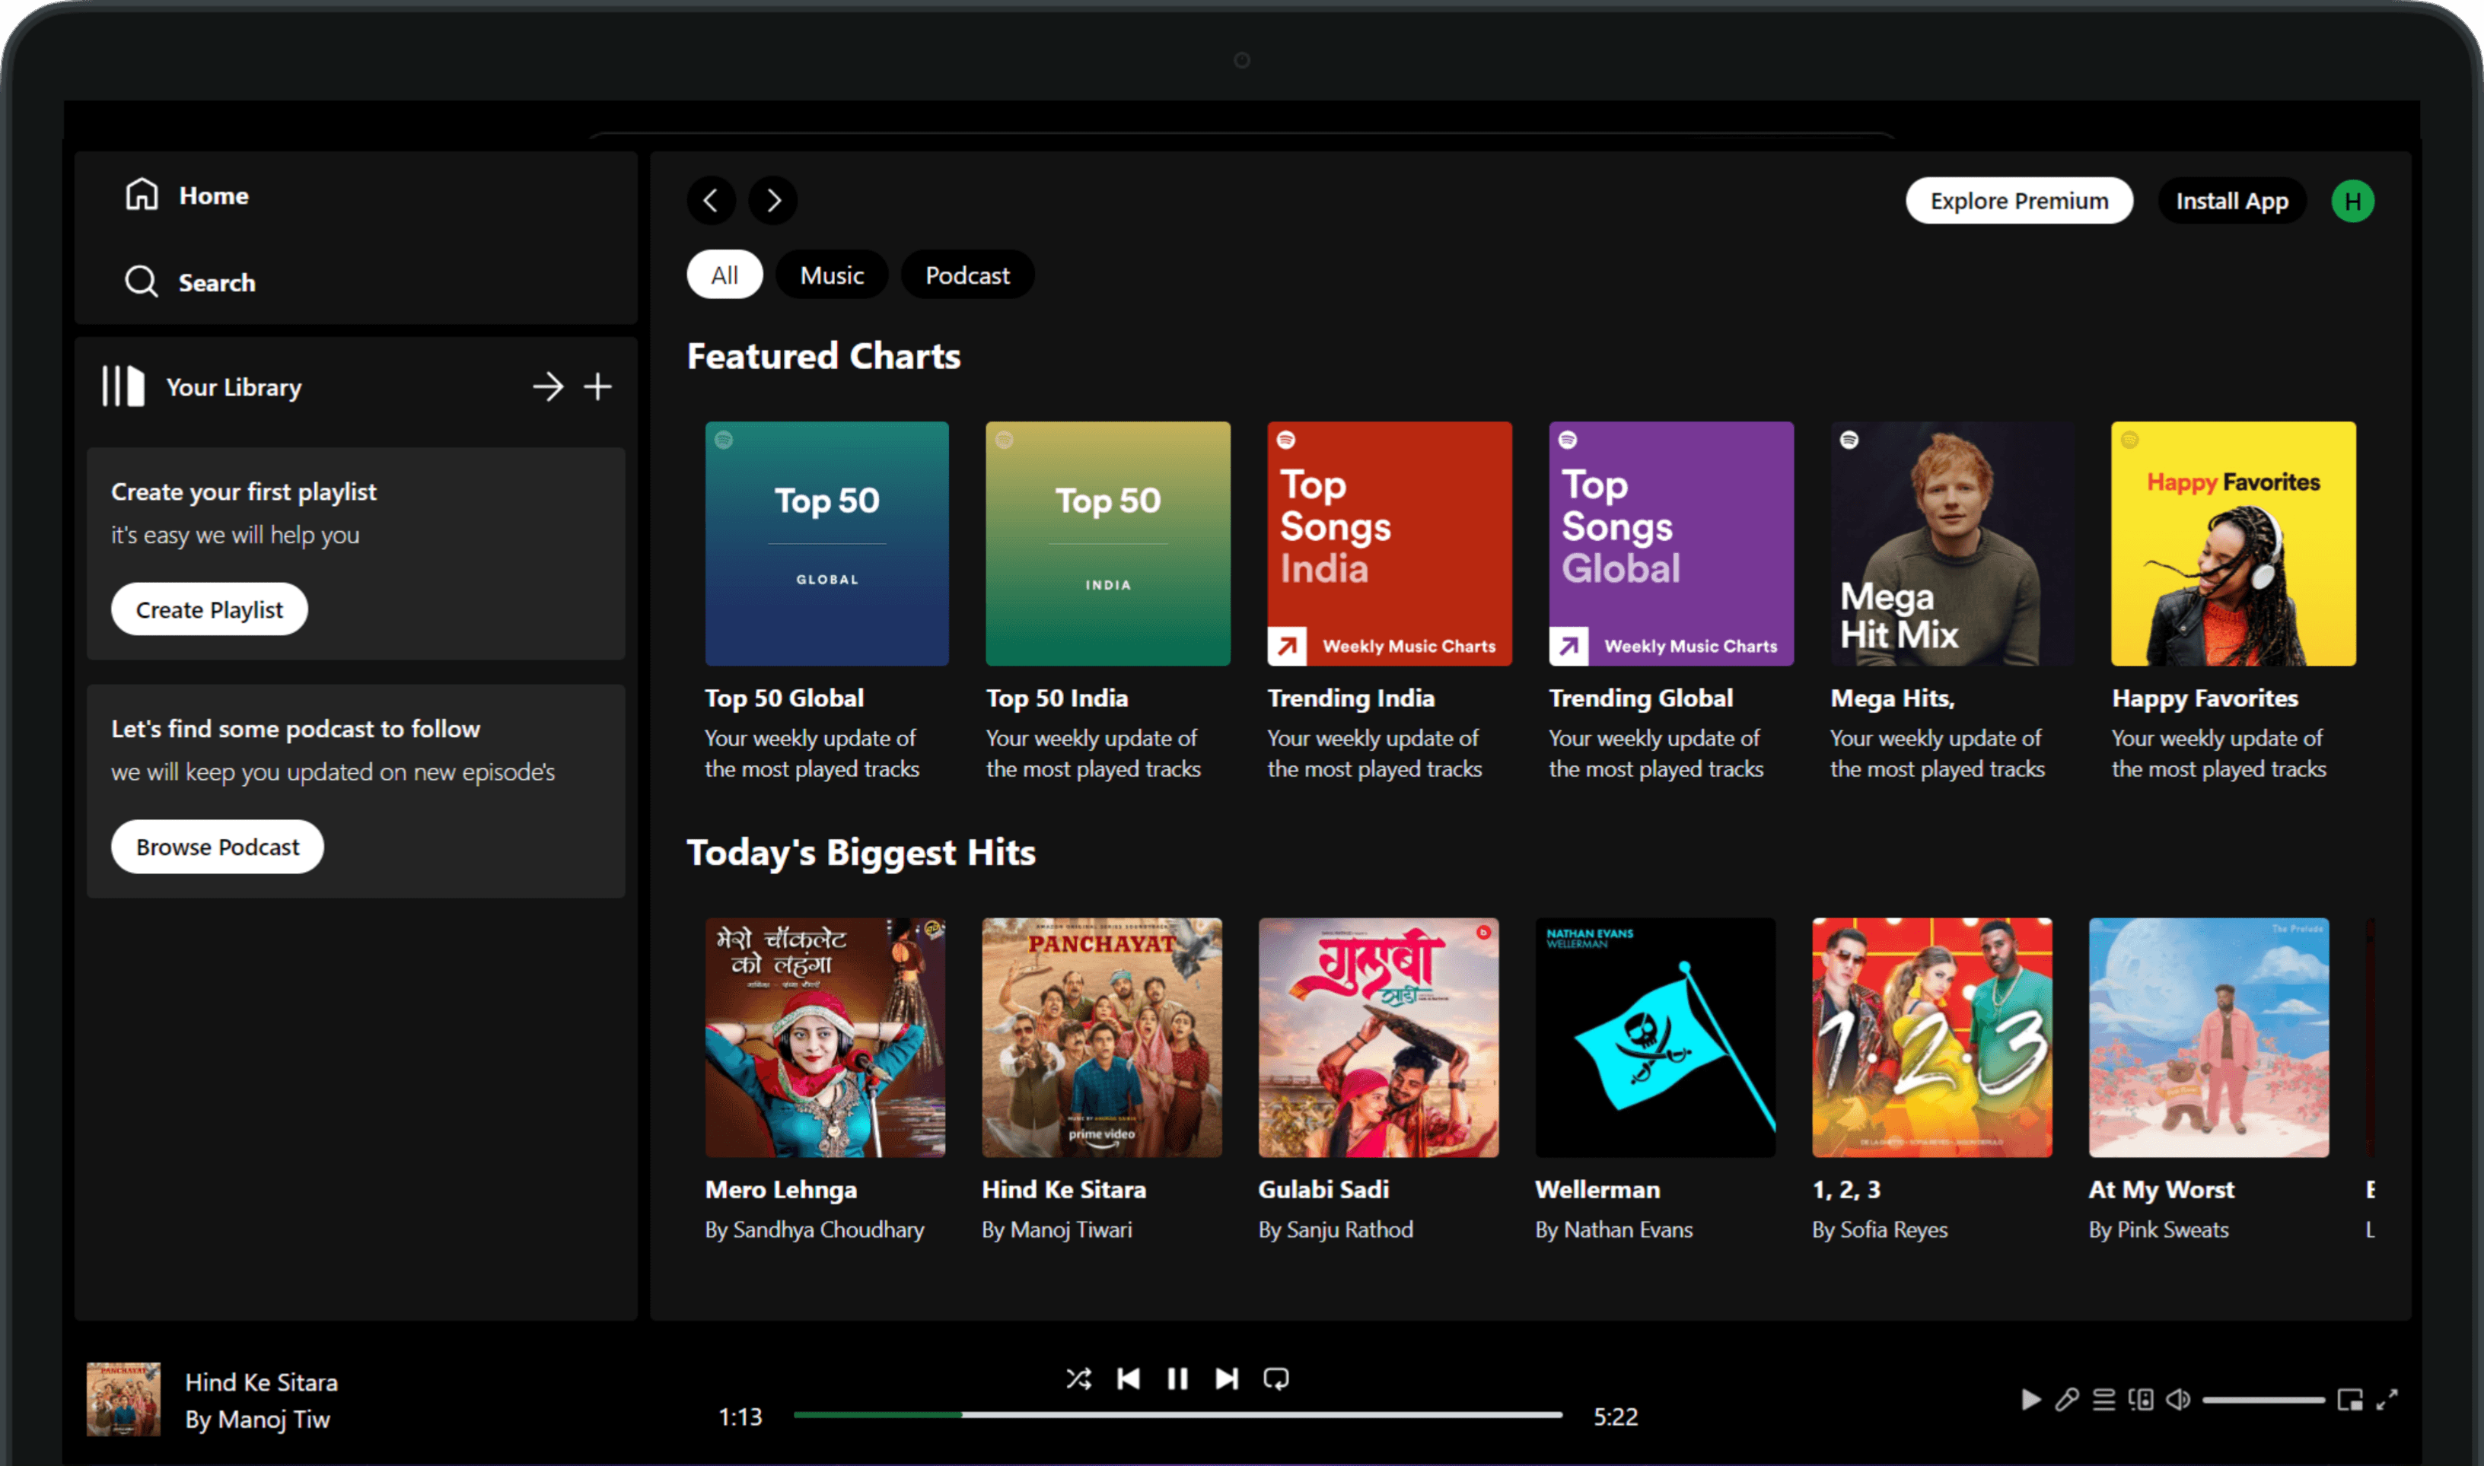The height and width of the screenshot is (1466, 2484).
Task: Click the Browse Podcast button
Action: pyautogui.click(x=218, y=847)
